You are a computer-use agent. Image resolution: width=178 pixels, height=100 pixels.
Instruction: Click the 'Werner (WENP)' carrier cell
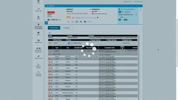tap(73, 37)
